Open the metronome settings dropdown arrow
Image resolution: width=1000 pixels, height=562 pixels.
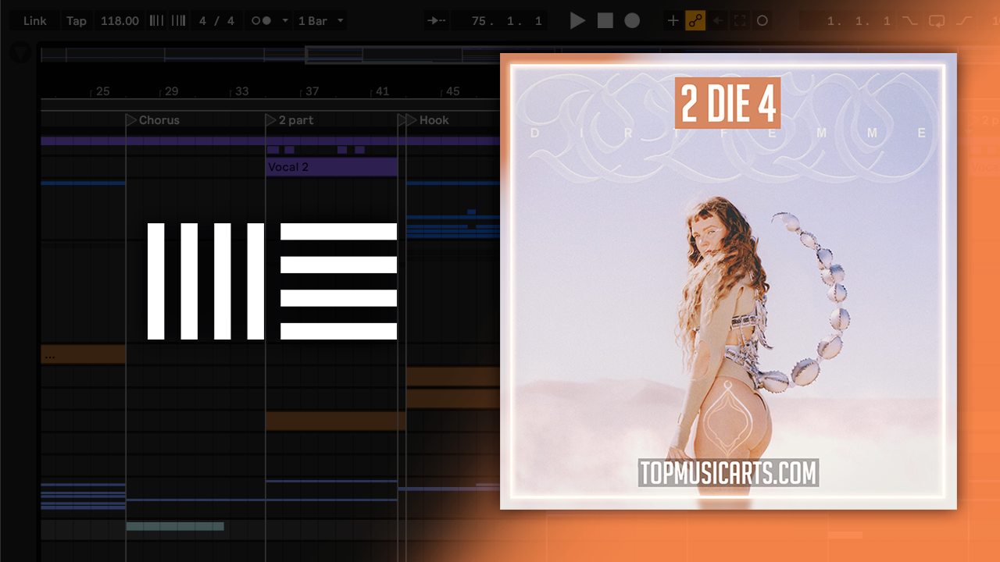(x=285, y=20)
